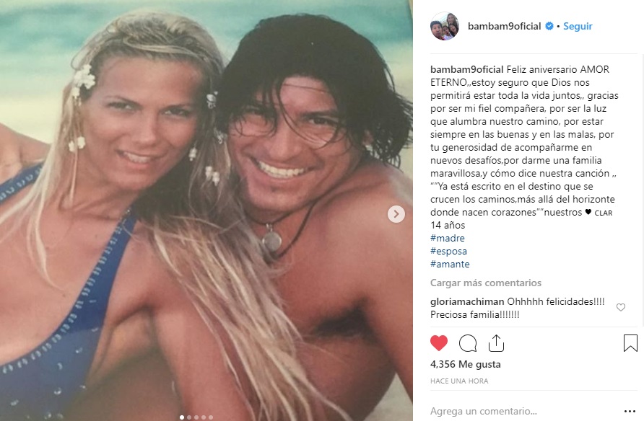
Task: Open the HACE UNA HORA timestamp link
Action: (x=459, y=381)
